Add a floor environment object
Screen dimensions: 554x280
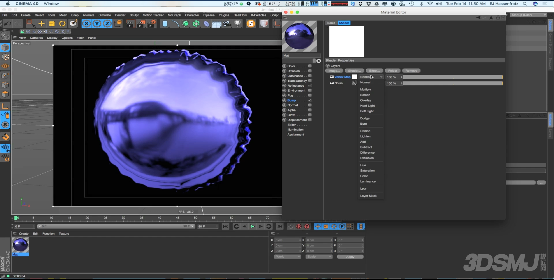point(217,24)
